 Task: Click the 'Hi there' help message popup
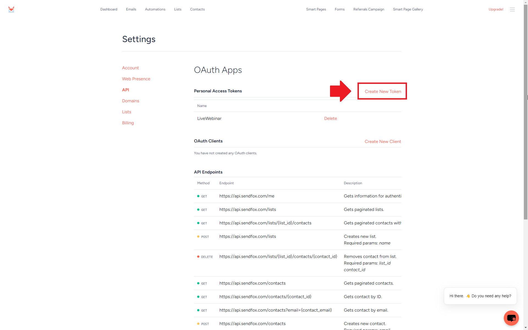pos(480,296)
